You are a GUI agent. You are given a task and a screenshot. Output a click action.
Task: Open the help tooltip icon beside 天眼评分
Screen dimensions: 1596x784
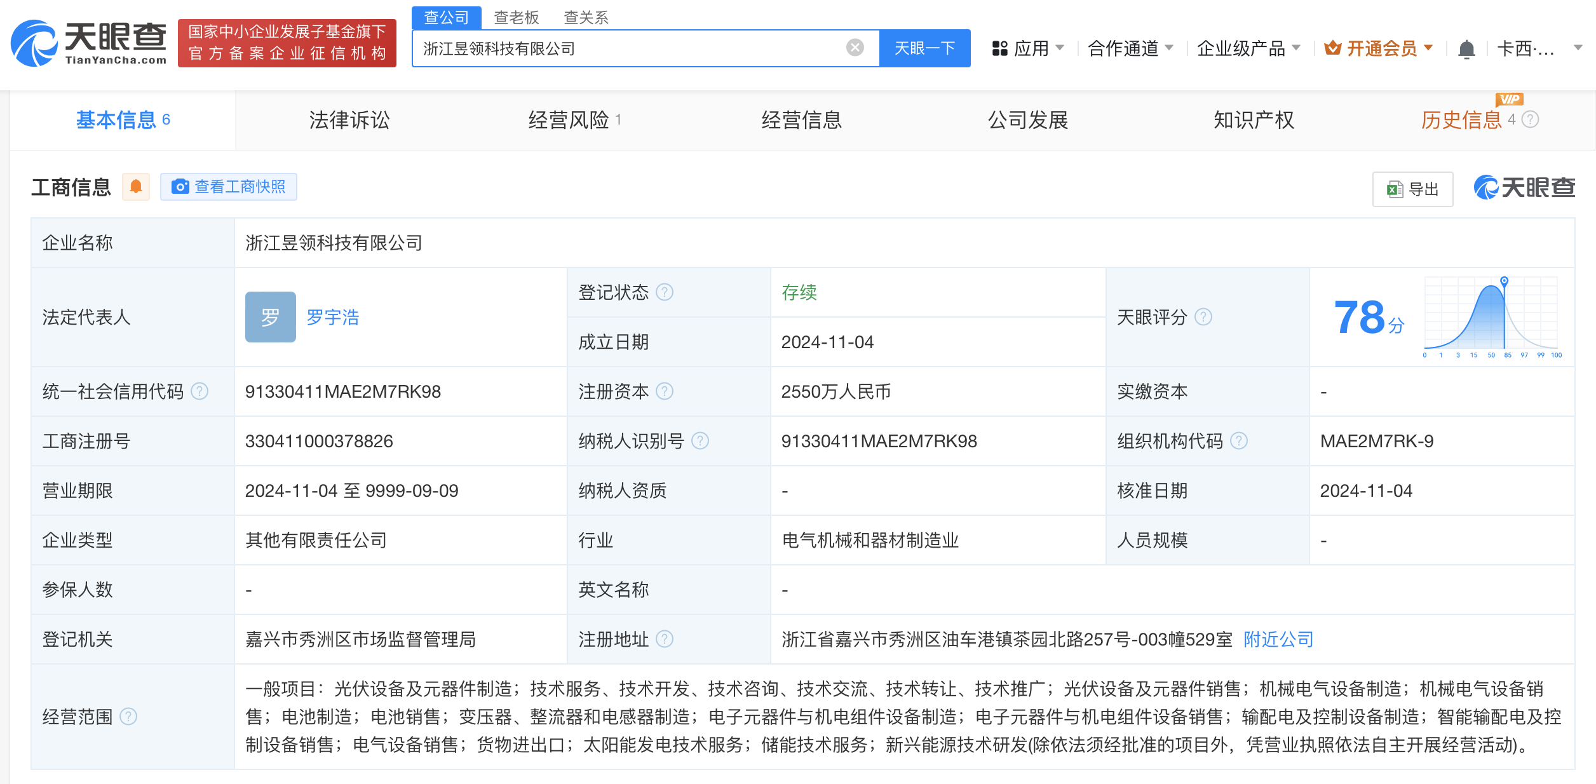1205,317
